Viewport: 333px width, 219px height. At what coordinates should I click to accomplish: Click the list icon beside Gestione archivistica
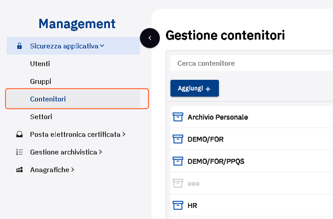point(19,152)
